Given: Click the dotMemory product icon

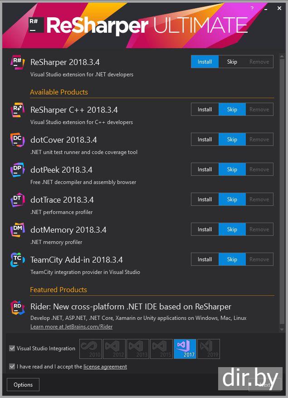Looking at the screenshot, I should click(x=17, y=230).
